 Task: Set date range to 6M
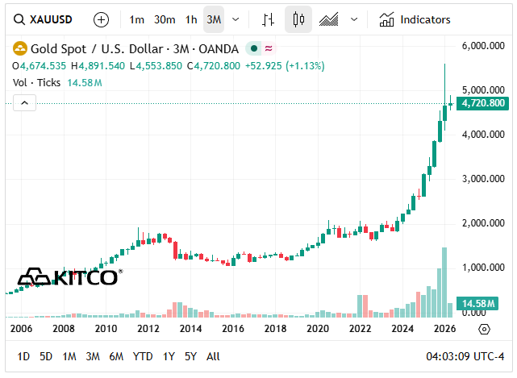pos(116,356)
